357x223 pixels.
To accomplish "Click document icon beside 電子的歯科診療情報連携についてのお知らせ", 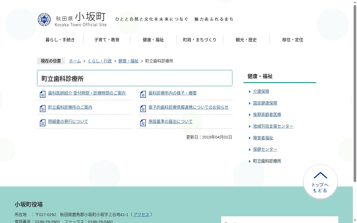I will tap(143, 109).
